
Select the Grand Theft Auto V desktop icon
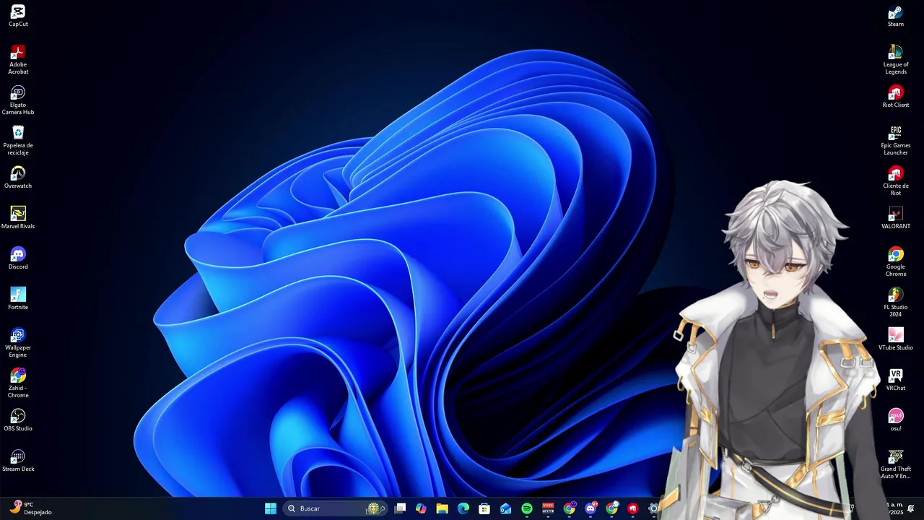pyautogui.click(x=896, y=464)
